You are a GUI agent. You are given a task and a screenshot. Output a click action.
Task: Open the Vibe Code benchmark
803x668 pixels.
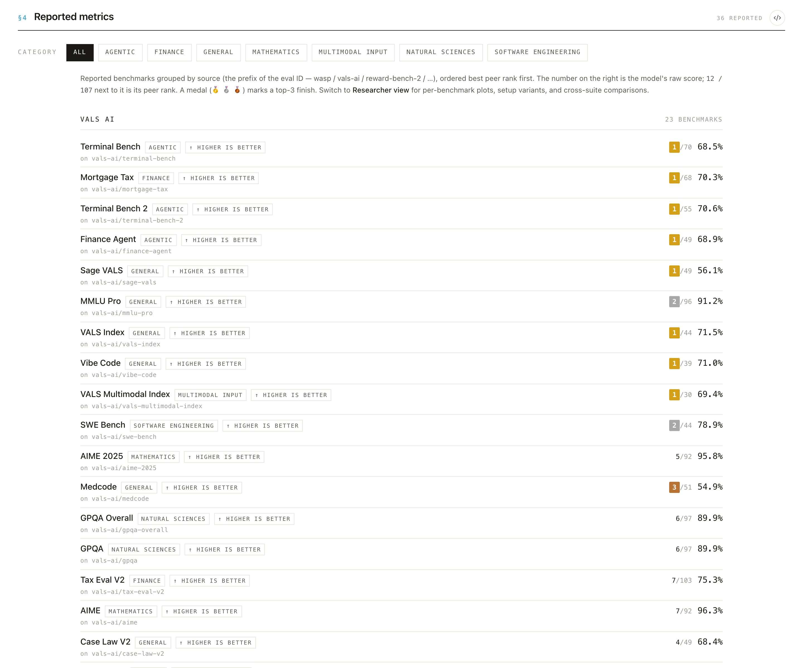(x=401, y=369)
